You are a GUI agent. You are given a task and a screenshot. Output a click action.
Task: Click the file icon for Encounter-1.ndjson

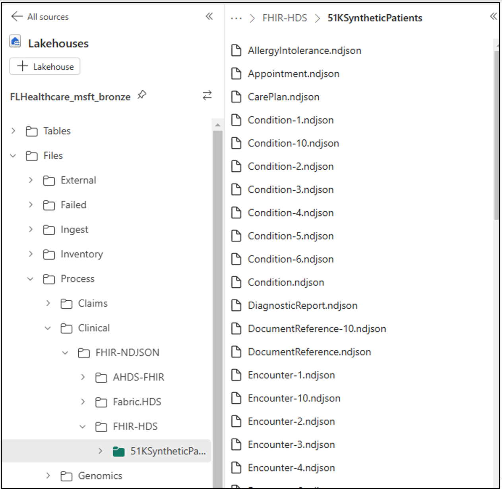(236, 375)
